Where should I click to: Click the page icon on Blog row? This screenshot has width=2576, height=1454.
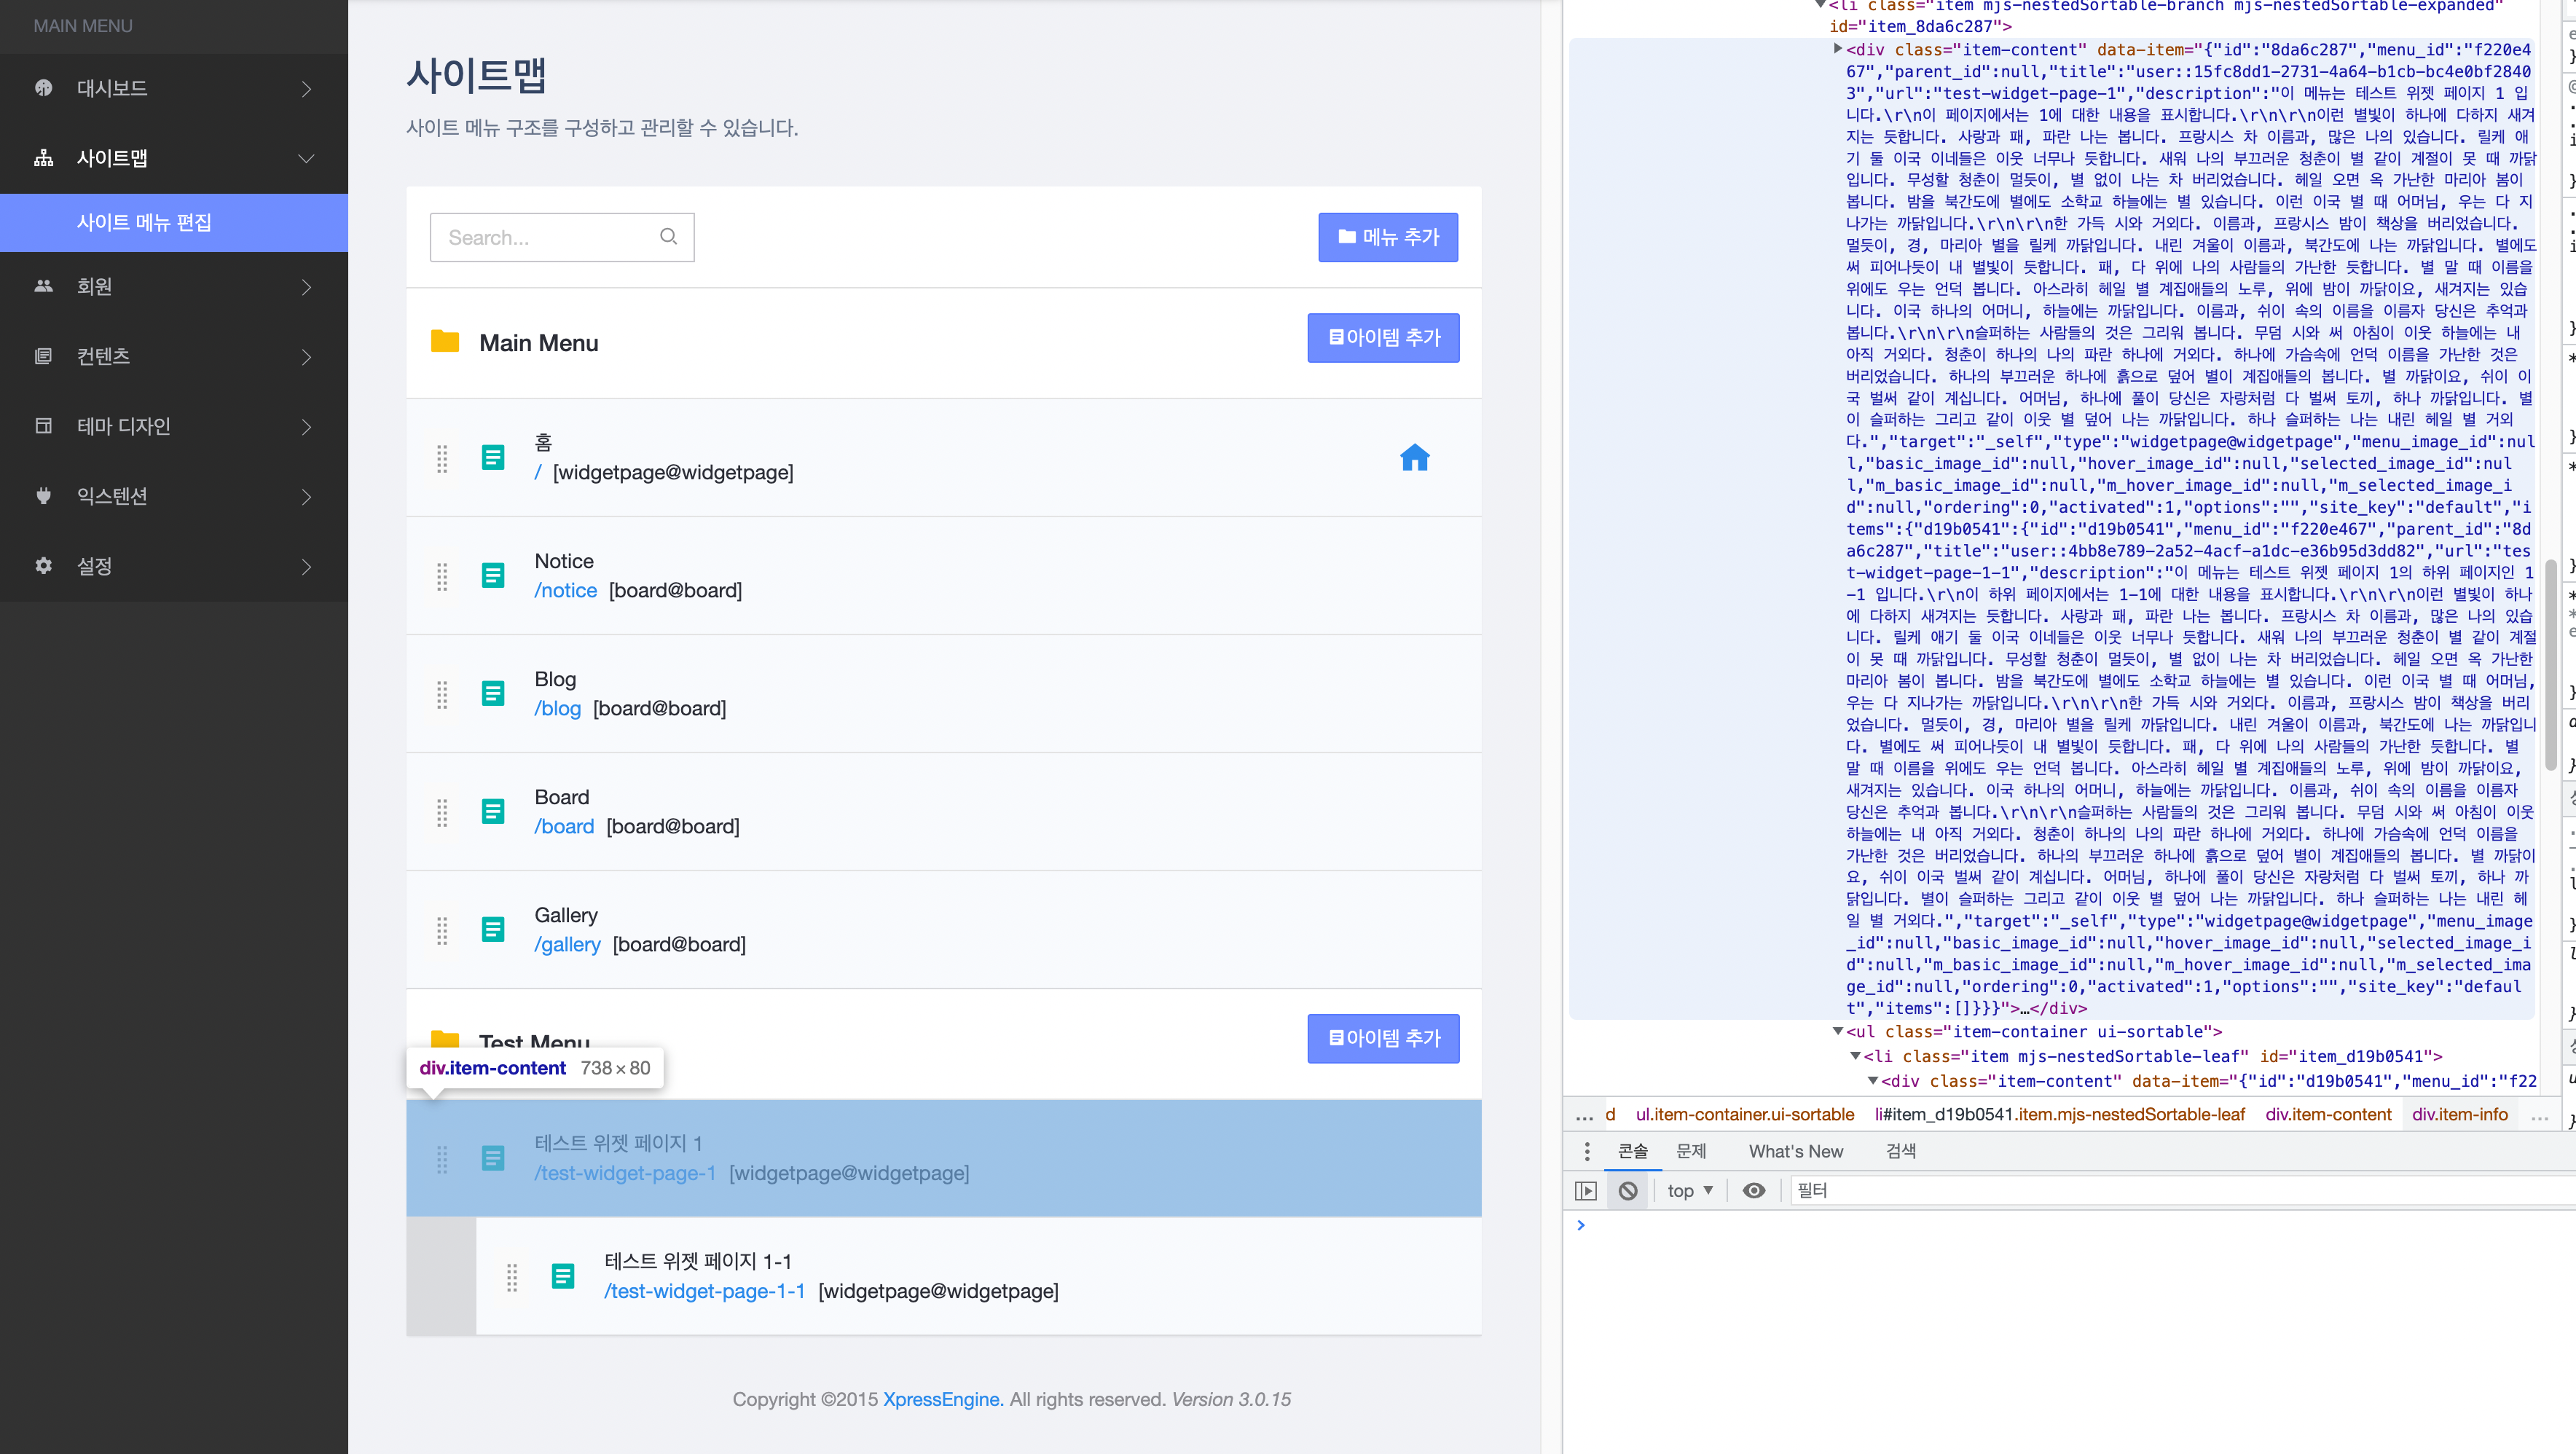tap(493, 694)
